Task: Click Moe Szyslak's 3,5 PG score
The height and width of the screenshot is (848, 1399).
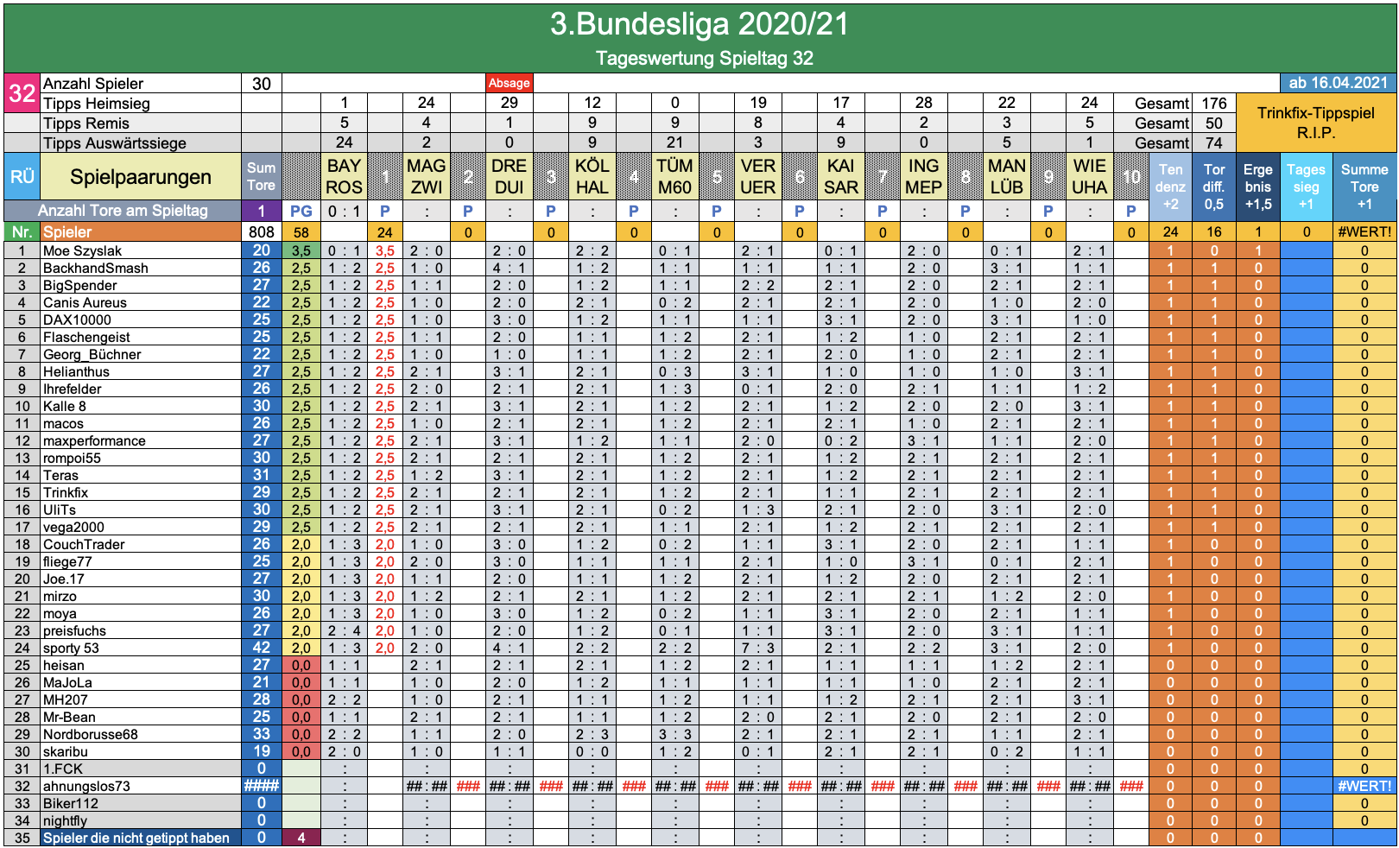Action: click(301, 250)
